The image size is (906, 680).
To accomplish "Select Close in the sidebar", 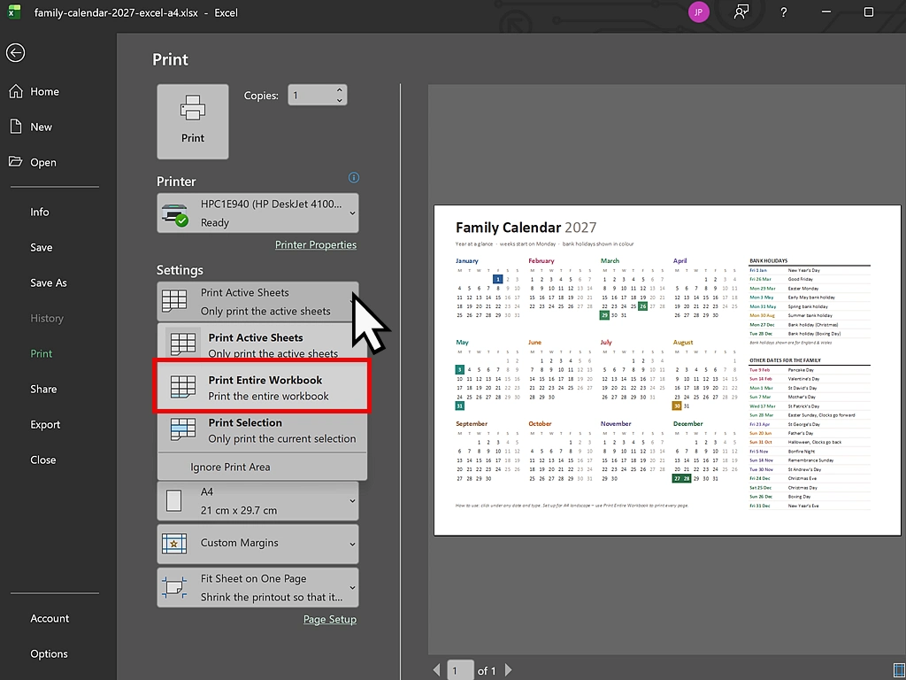I will pyautogui.click(x=43, y=460).
